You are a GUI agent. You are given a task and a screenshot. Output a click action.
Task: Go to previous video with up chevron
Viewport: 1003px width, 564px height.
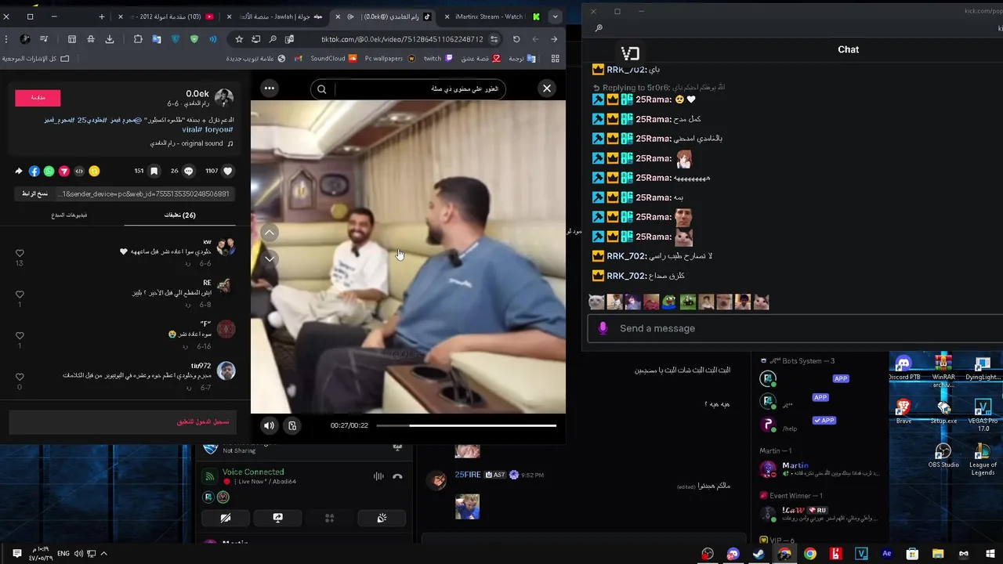tap(269, 233)
